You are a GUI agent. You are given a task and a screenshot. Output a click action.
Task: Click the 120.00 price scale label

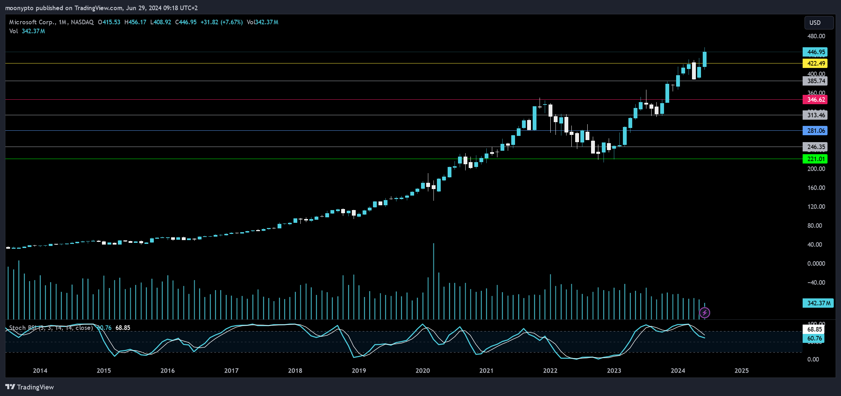(816, 207)
